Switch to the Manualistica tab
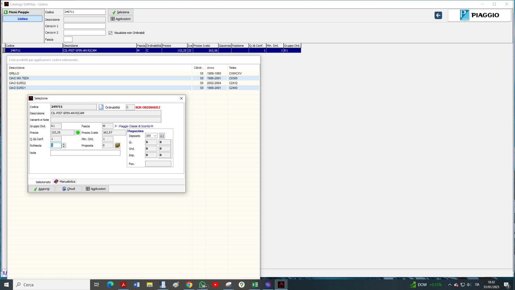This screenshot has width=515, height=290. coord(65,182)
